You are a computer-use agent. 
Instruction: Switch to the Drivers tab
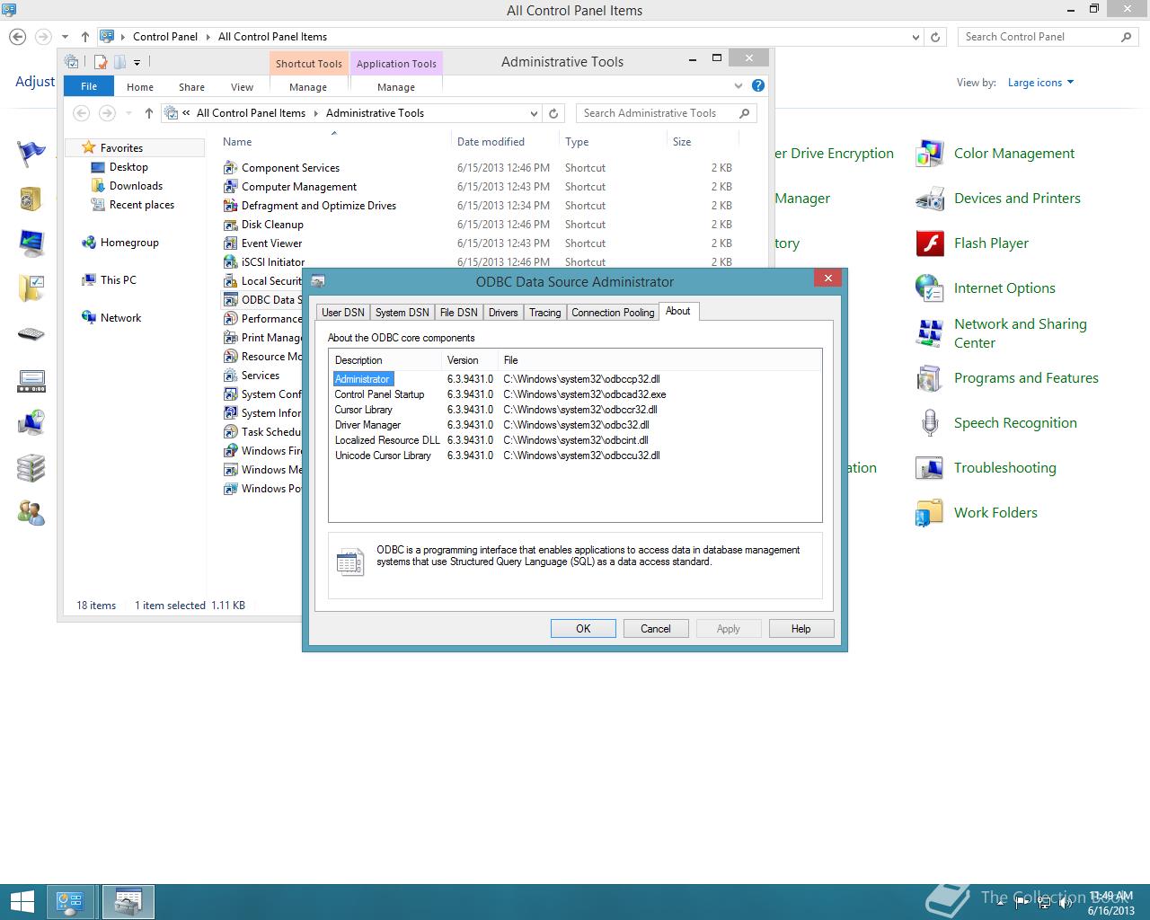click(x=503, y=313)
